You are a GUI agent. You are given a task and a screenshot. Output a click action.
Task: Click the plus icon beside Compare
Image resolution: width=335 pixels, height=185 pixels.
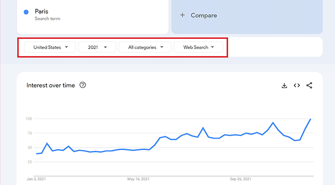pos(182,15)
